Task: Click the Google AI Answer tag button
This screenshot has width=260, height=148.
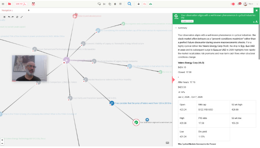Action: pyautogui.click(x=187, y=21)
